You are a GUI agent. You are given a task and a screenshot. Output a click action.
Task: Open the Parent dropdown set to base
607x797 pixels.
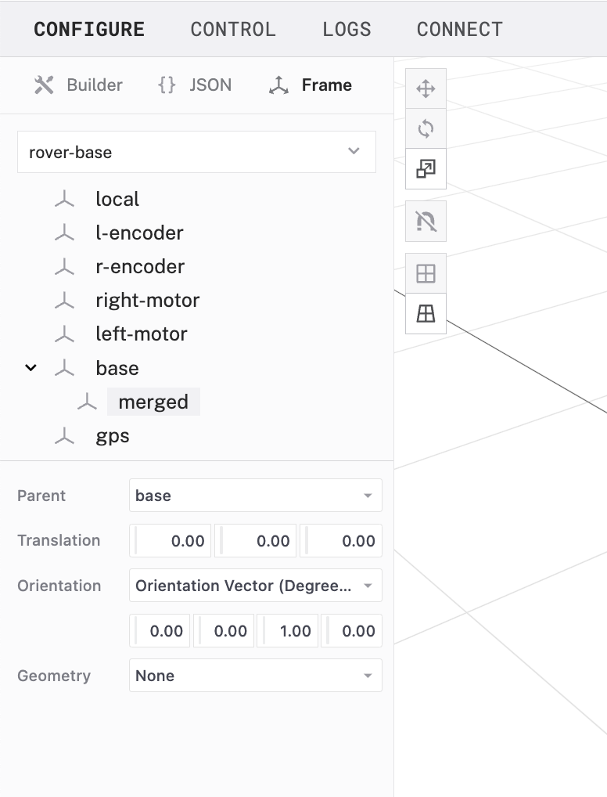coord(255,496)
